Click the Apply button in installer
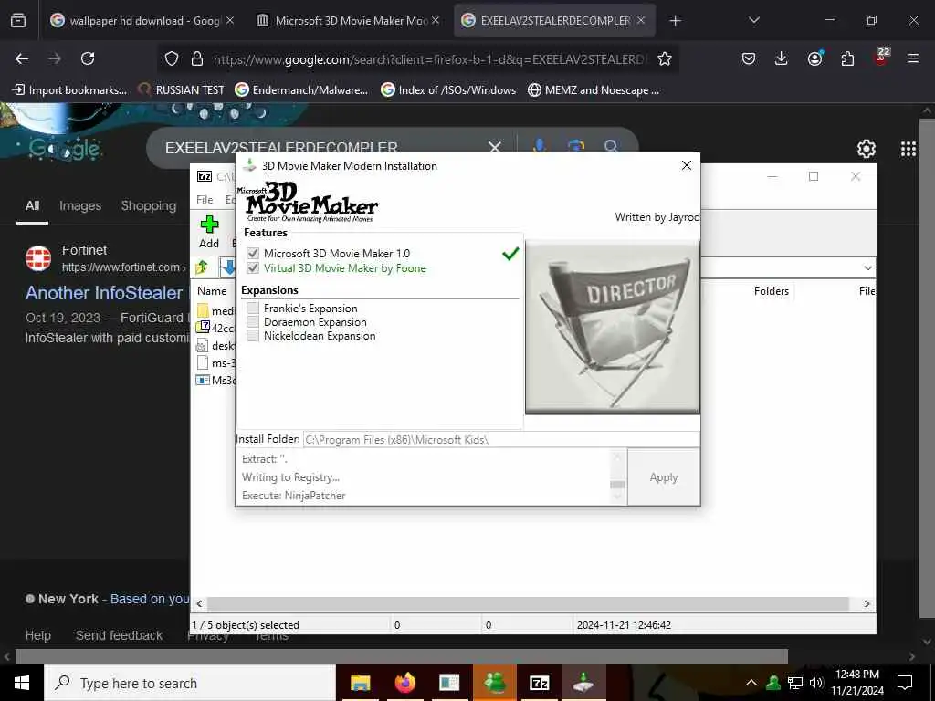The image size is (935, 701). [664, 476]
